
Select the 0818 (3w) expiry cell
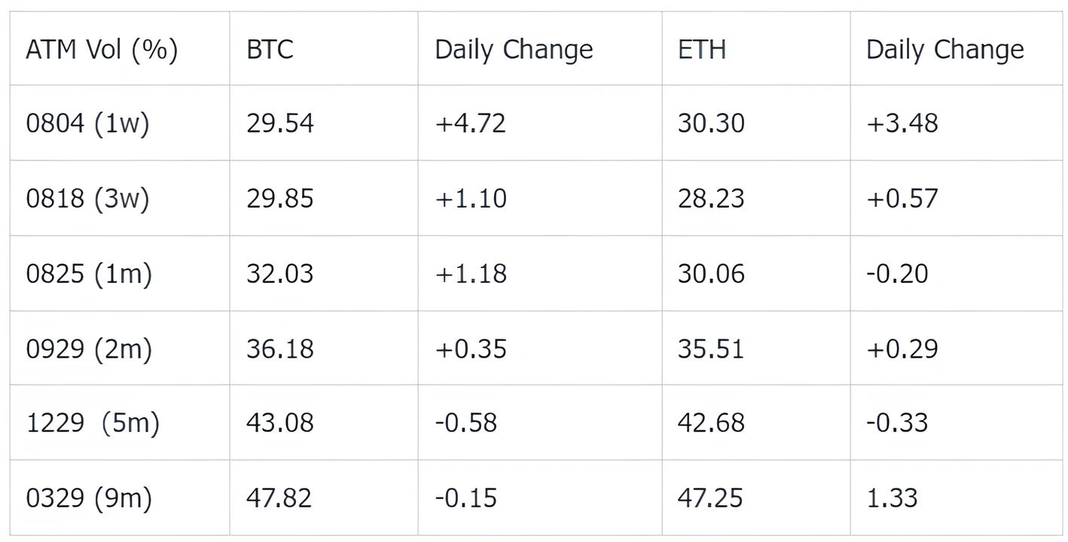[x=87, y=199]
